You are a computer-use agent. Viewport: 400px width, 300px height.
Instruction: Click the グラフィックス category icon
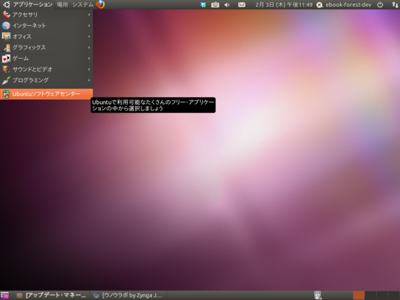pos(6,47)
